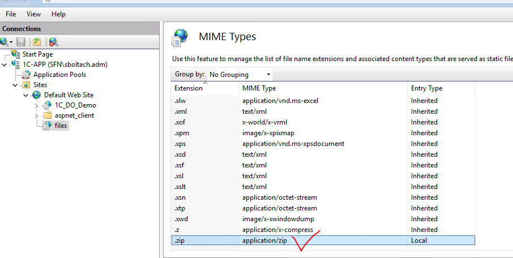Open the View menu

coord(34,14)
